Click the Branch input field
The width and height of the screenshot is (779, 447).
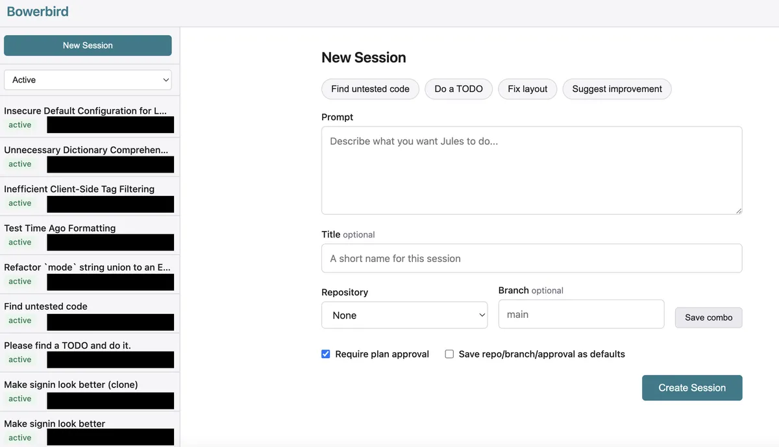click(580, 315)
